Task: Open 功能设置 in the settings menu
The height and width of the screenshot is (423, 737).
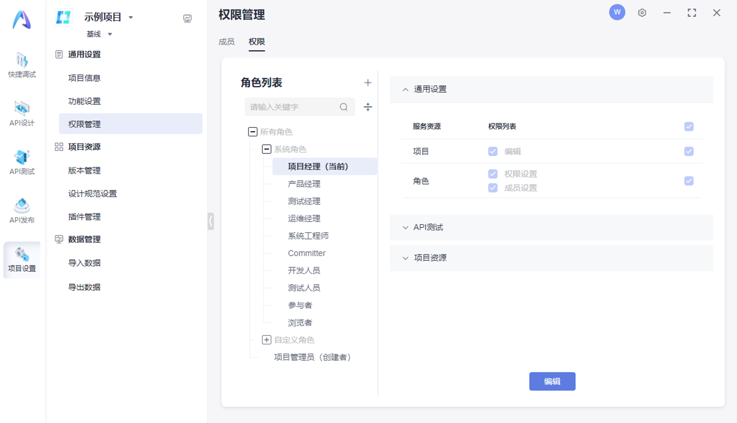Action: (84, 101)
